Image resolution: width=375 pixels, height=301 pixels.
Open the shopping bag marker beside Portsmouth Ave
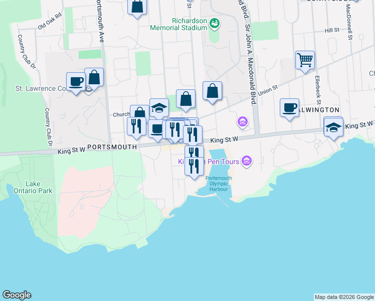[x=94, y=78]
